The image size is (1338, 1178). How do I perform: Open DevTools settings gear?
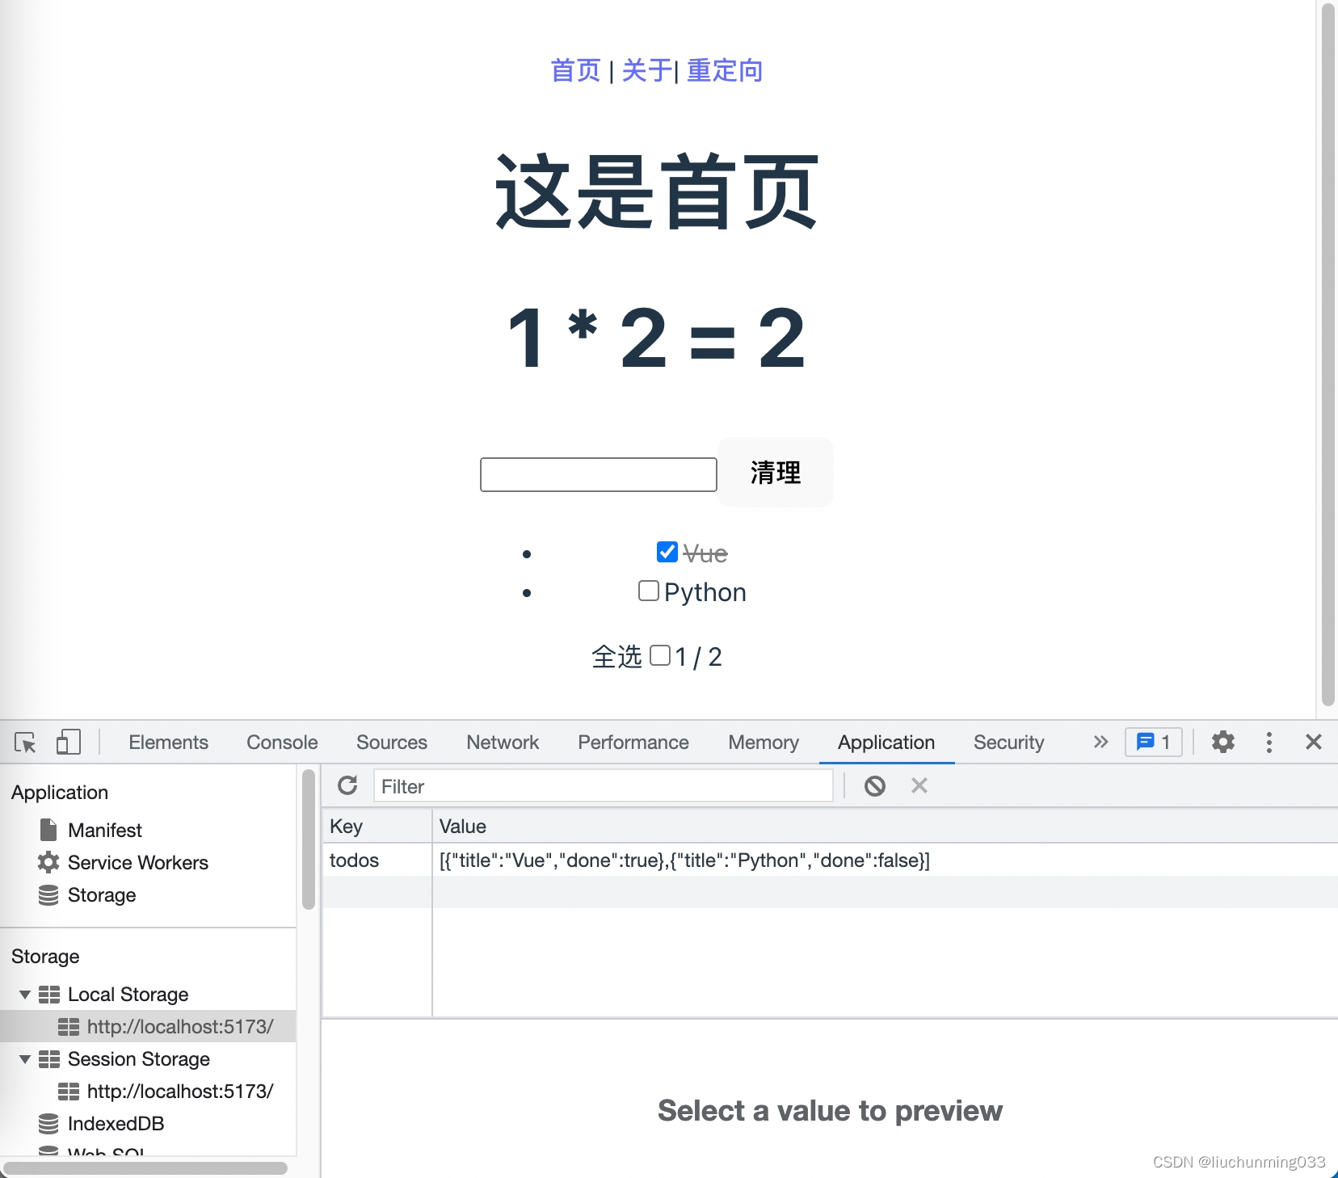1223,743
